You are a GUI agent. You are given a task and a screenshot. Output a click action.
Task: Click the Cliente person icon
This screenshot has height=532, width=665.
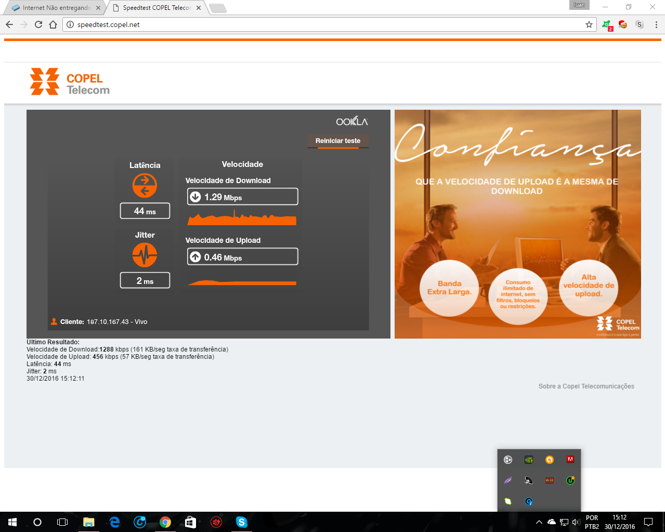click(54, 321)
